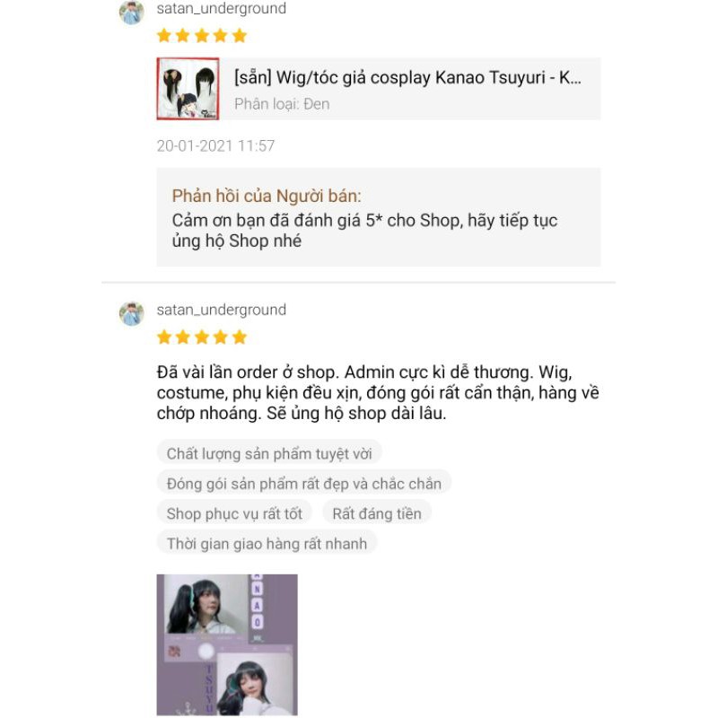The width and height of the screenshot is (718, 718).
Task: Click the username satan_underground in second review
Action: coord(221,310)
